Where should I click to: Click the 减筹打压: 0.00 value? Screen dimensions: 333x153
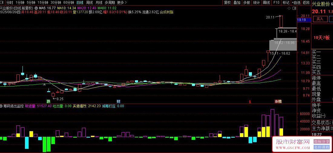[113, 106]
